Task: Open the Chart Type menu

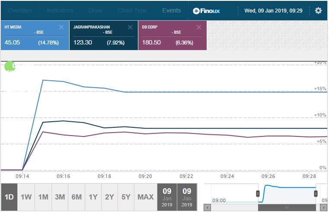Action: pyautogui.click(x=132, y=10)
